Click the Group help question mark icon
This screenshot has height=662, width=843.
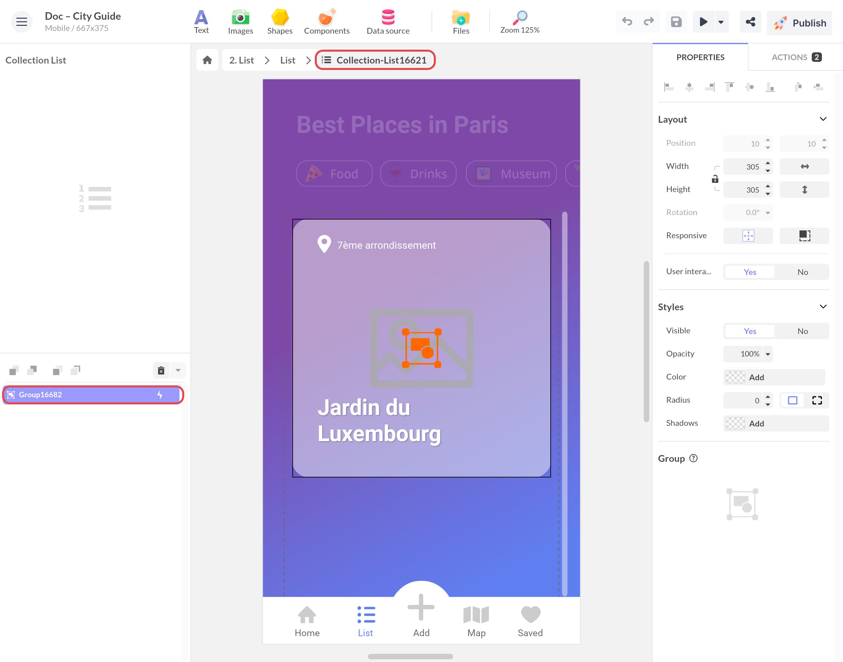click(x=693, y=458)
